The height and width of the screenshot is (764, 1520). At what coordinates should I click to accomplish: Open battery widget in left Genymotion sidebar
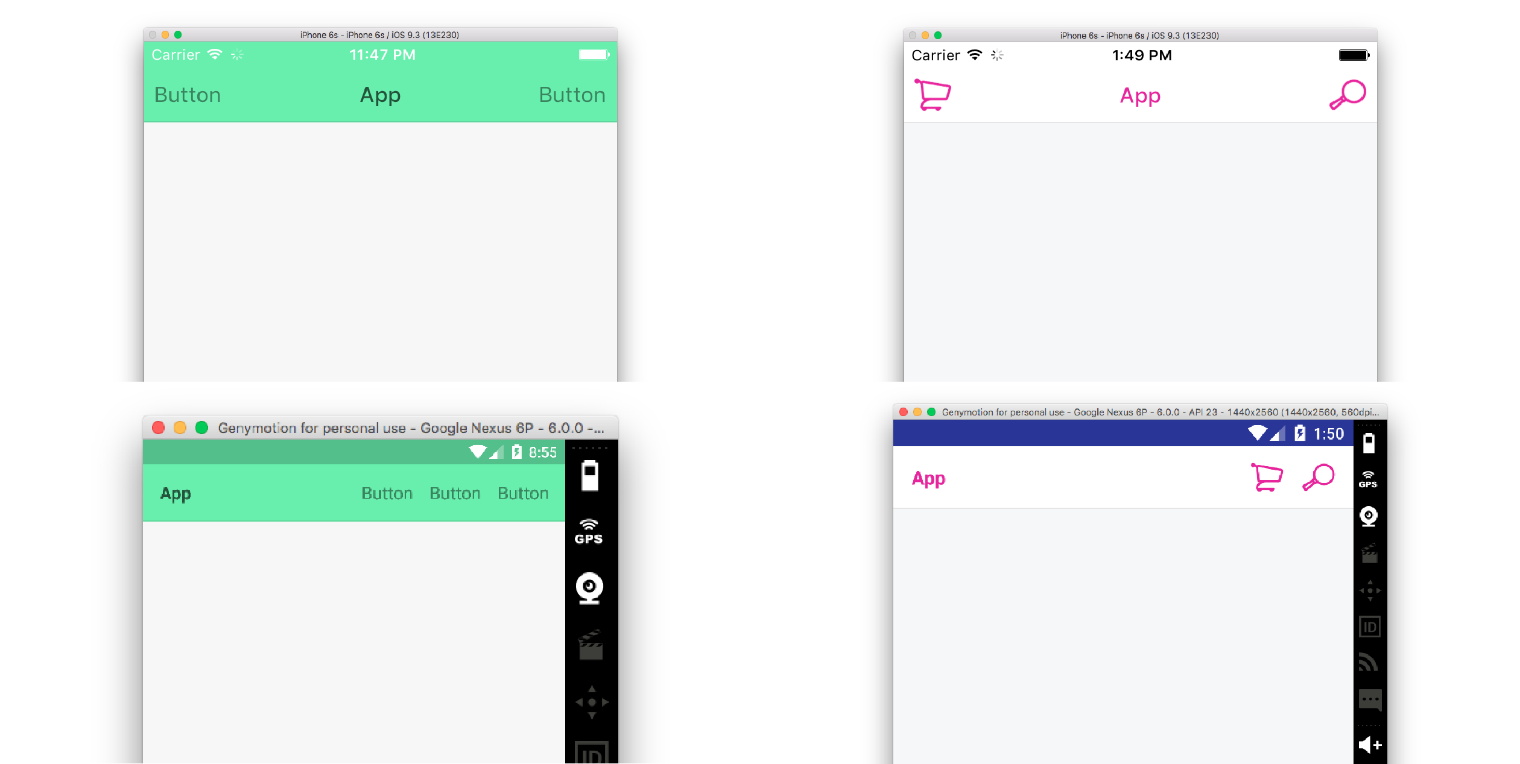[x=589, y=476]
